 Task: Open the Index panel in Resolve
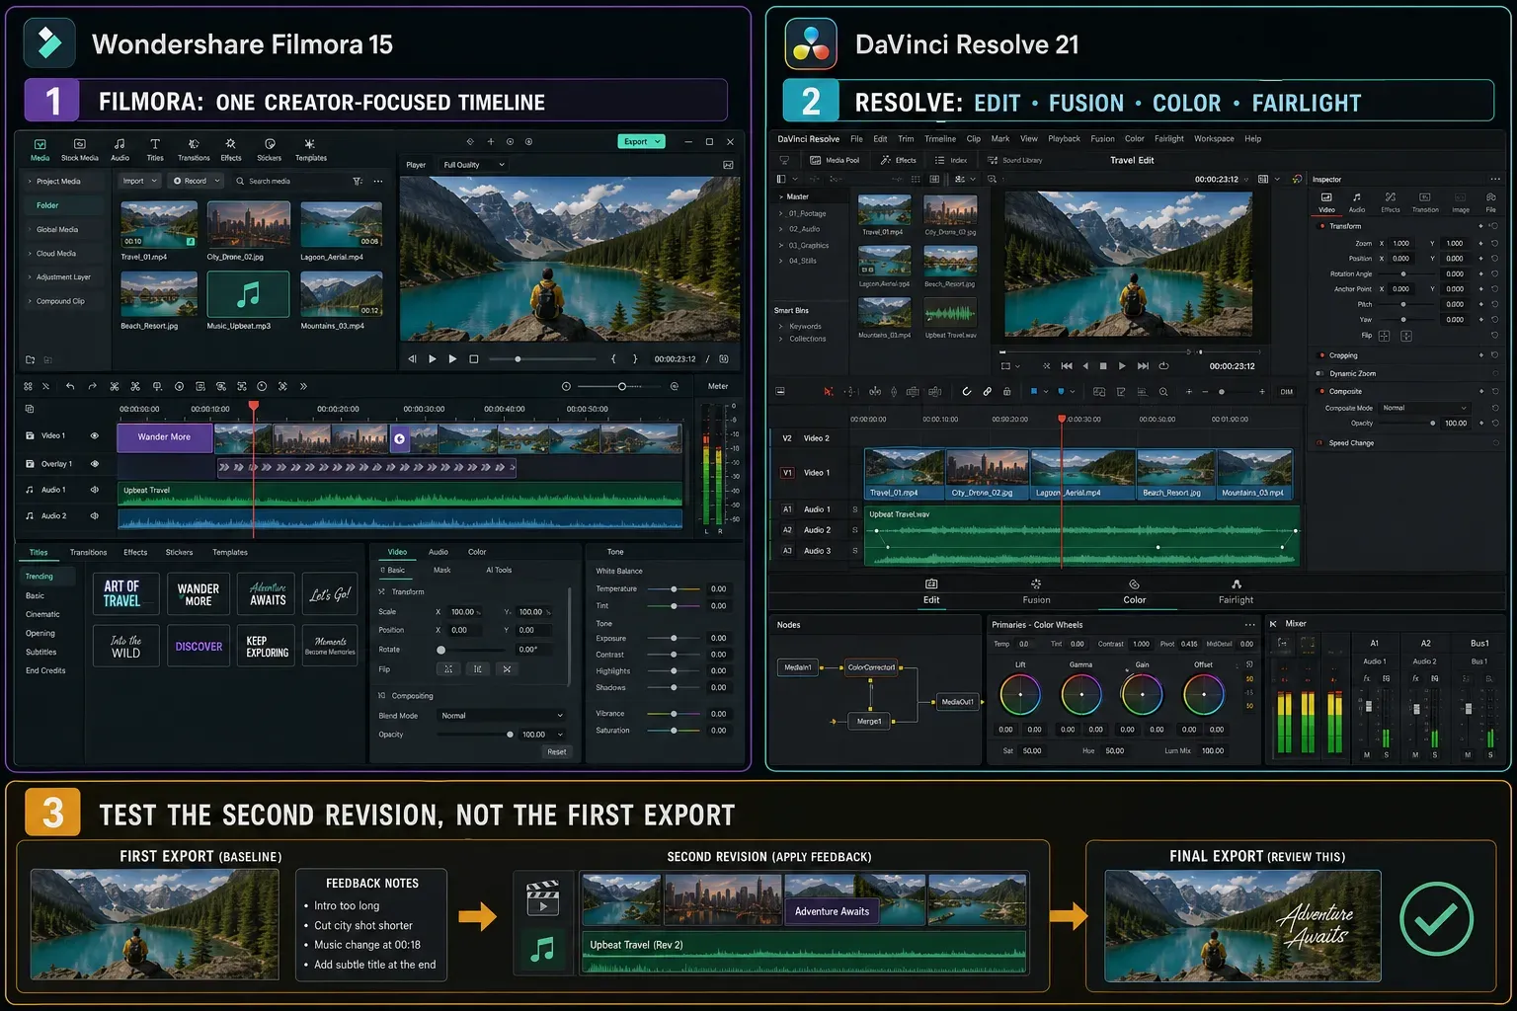point(950,160)
